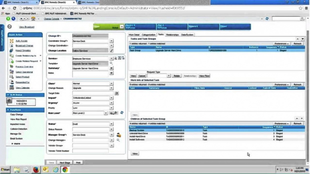Click the Next Stage button
This screenshot has width=310, height=174.
coord(65,163)
